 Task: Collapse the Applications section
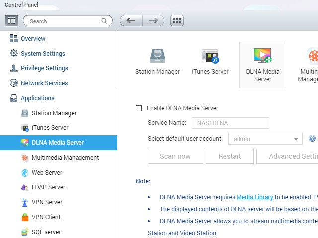tap(38, 98)
